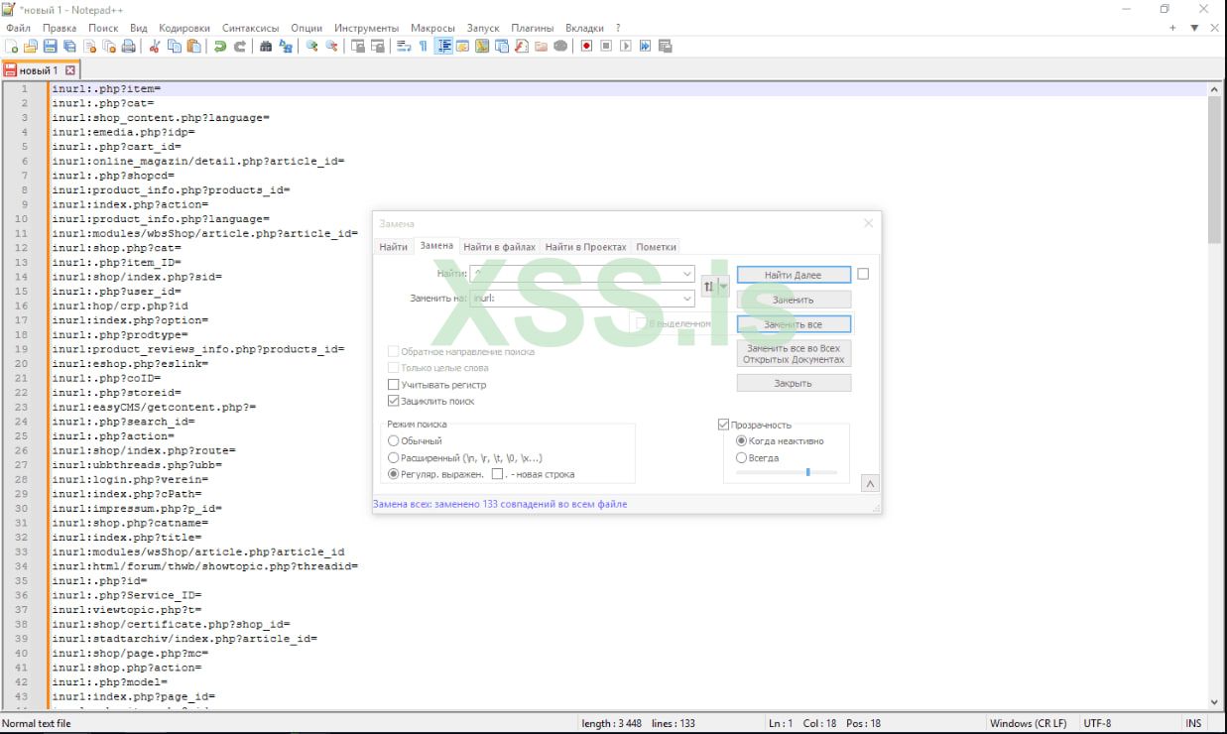Click "Заменить все во Всех Открытых Документах"
This screenshot has height=734, width=1227.
[x=794, y=354]
